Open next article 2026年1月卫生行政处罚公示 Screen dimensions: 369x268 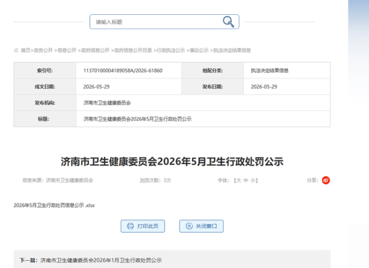[101, 260]
